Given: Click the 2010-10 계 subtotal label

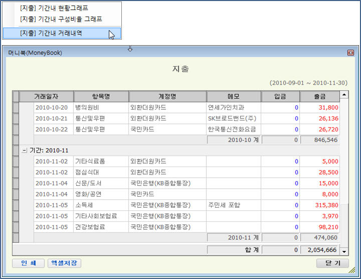Looking at the screenshot, I should tap(234, 140).
